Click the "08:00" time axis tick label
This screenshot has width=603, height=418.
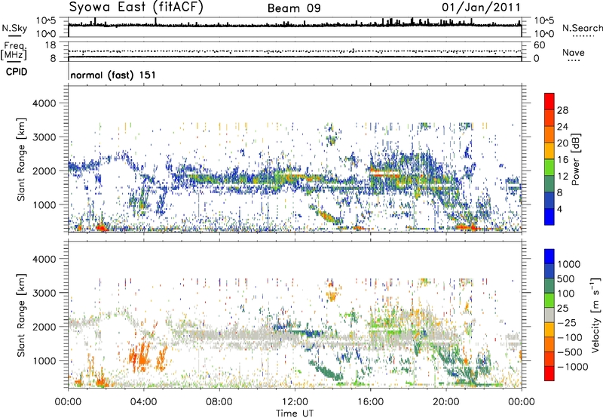coord(219,402)
